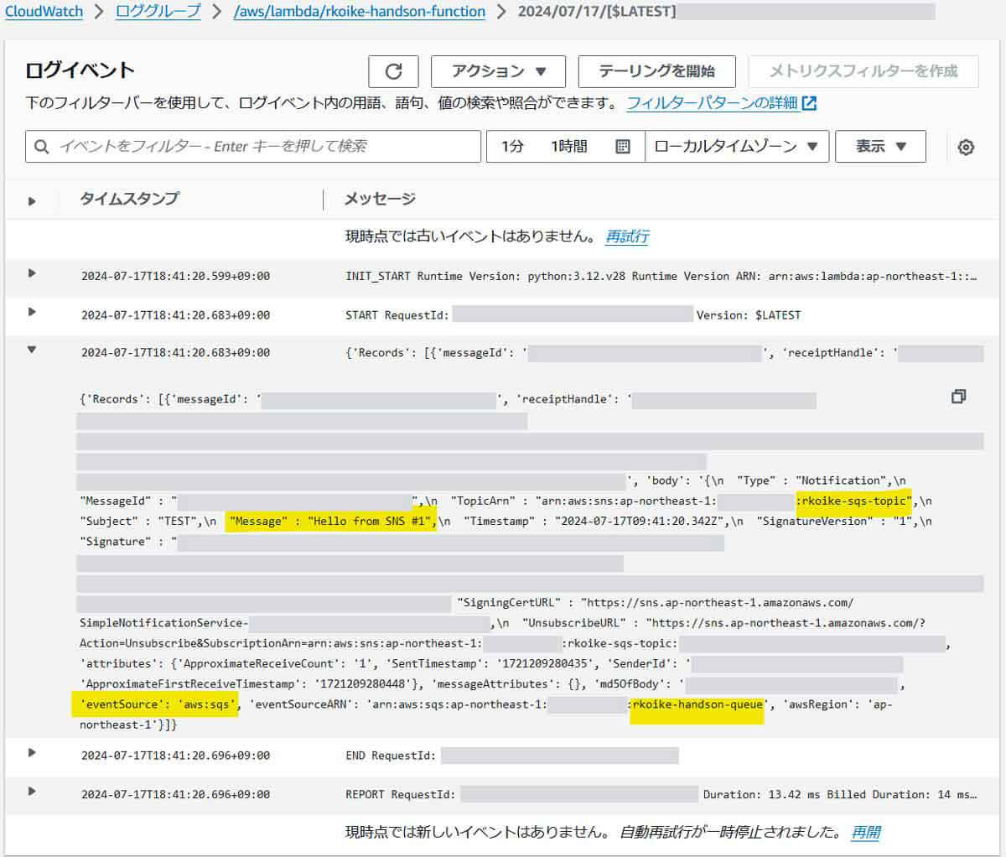This screenshot has height=857, width=1006.
Task: Click the 再試行 retry link
Action: point(627,236)
